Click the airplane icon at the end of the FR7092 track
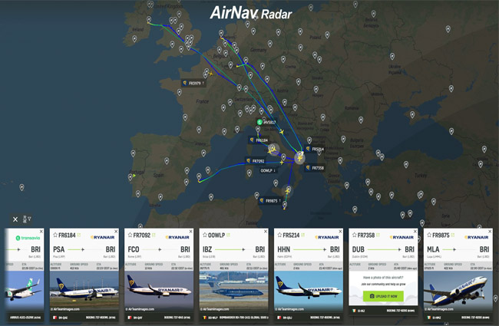The width and height of the screenshot is (499, 326). point(281,162)
